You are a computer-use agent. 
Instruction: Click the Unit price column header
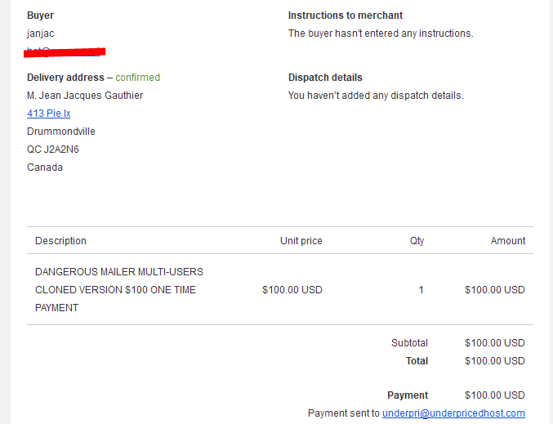pyautogui.click(x=301, y=240)
